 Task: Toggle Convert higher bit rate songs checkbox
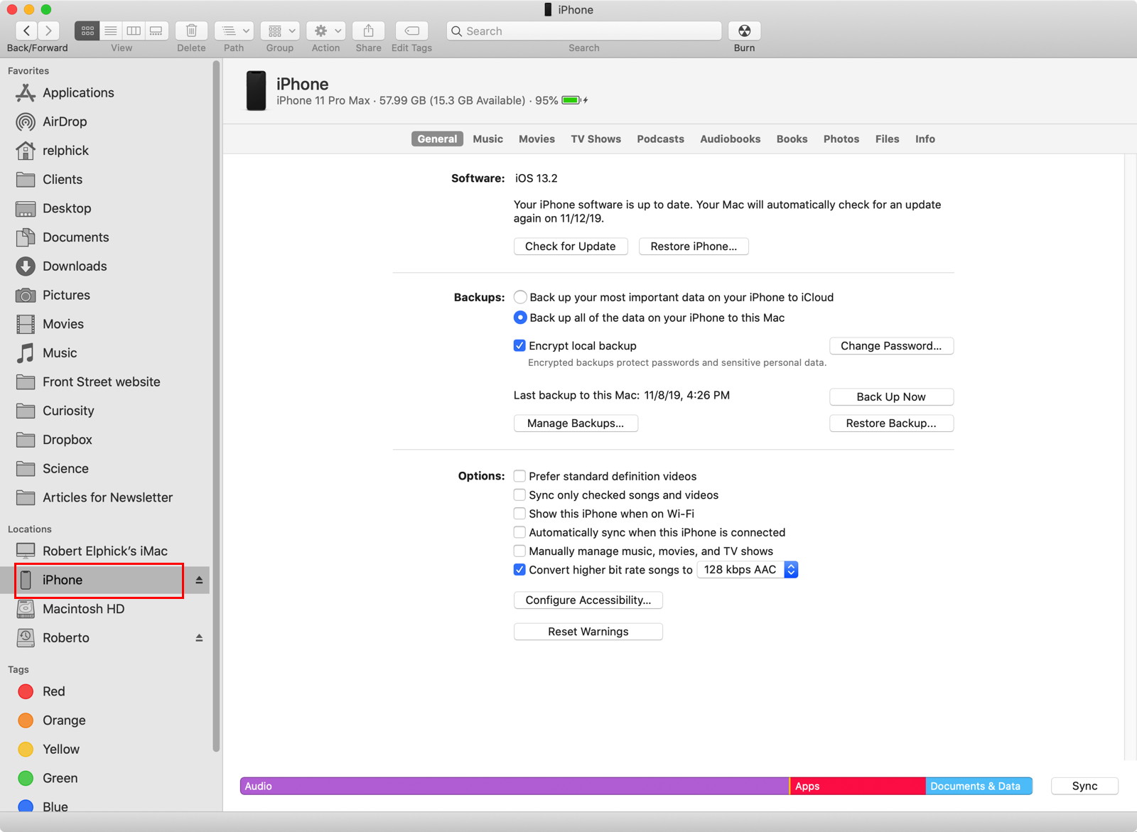[x=519, y=570]
